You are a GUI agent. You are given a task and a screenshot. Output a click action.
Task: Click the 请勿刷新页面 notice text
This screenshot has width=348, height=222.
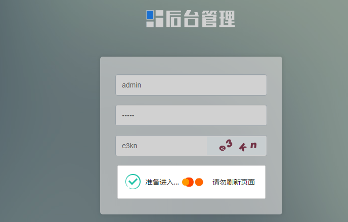234,182
